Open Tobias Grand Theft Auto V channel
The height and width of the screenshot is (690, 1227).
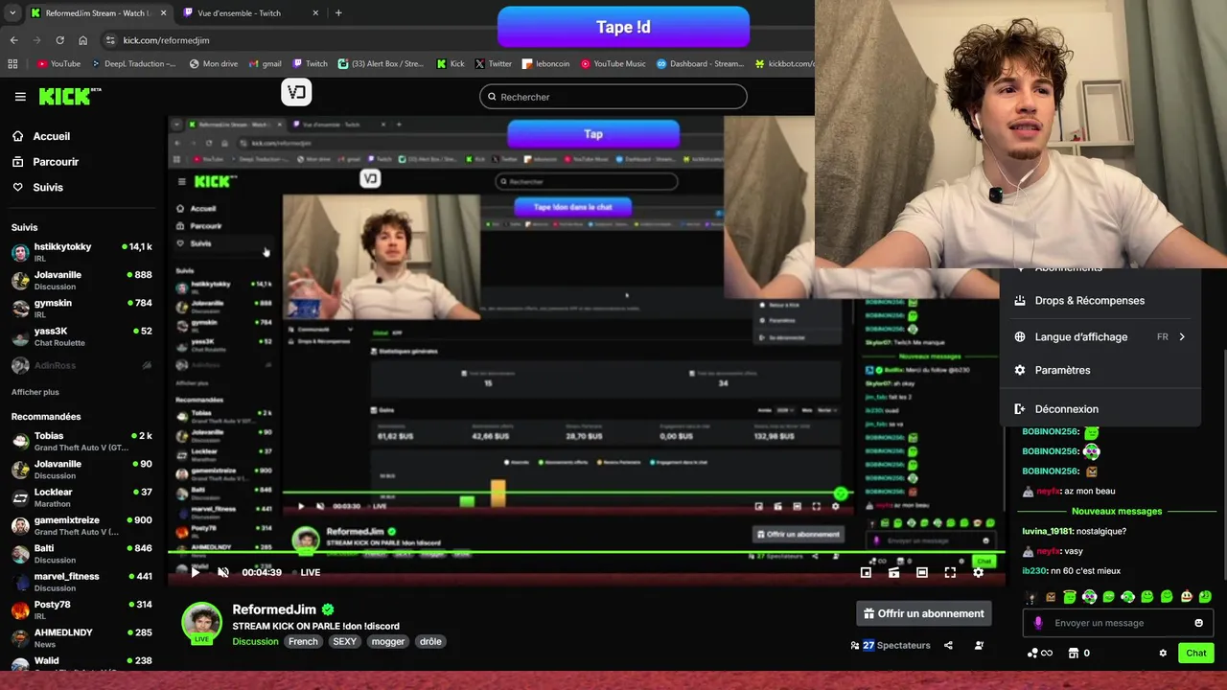pyautogui.click(x=81, y=441)
